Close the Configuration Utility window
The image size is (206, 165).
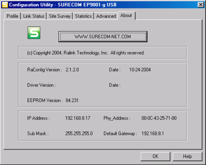pyautogui.click(x=201, y=5)
